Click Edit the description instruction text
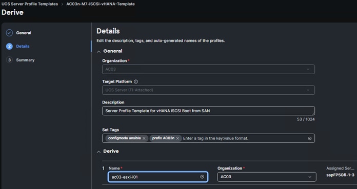 point(161,40)
